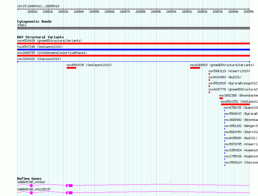The image size is (258, 196).
Task: Click the 26894k ruler tick label
Action: [x=233, y=12]
